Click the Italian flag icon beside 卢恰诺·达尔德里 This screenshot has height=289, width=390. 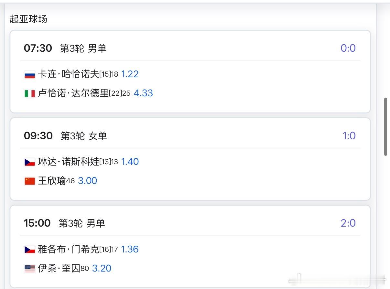coord(30,93)
